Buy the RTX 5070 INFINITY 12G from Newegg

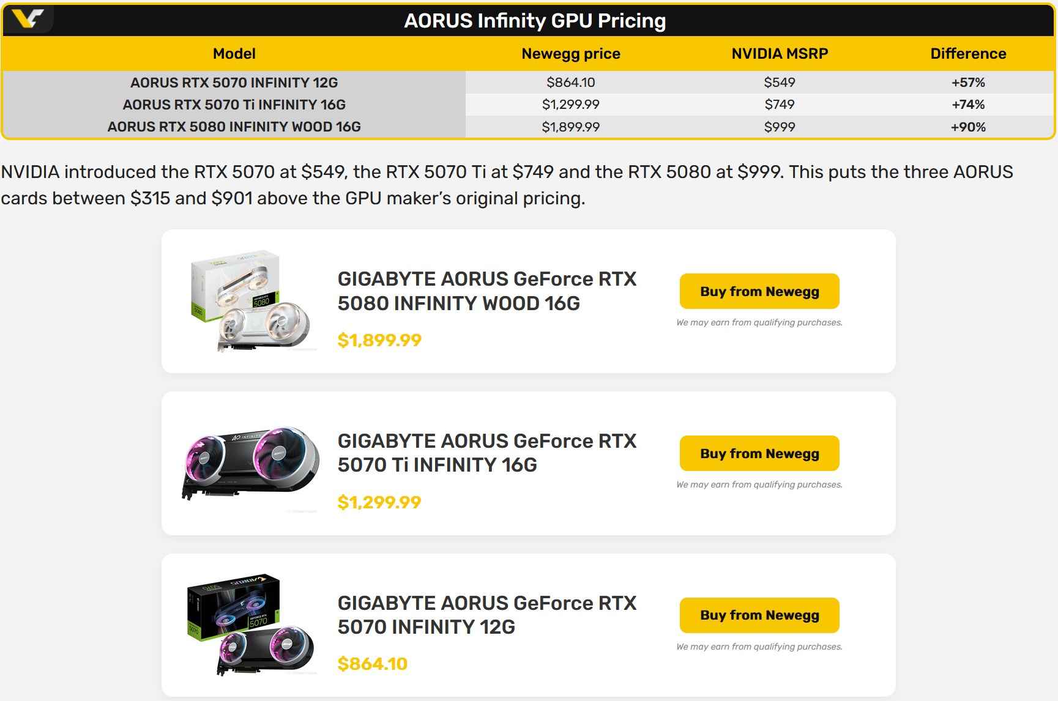point(759,615)
